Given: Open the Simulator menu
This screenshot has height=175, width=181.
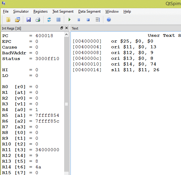Looking at the screenshot, I should point(21,11).
